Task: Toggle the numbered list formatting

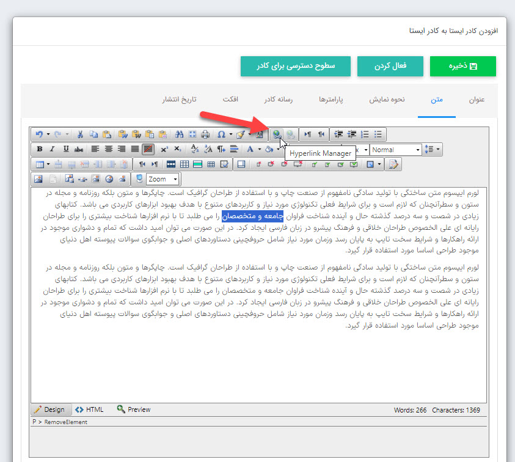Action: [x=365, y=134]
